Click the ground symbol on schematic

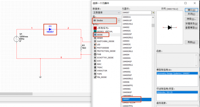tap(40, 77)
